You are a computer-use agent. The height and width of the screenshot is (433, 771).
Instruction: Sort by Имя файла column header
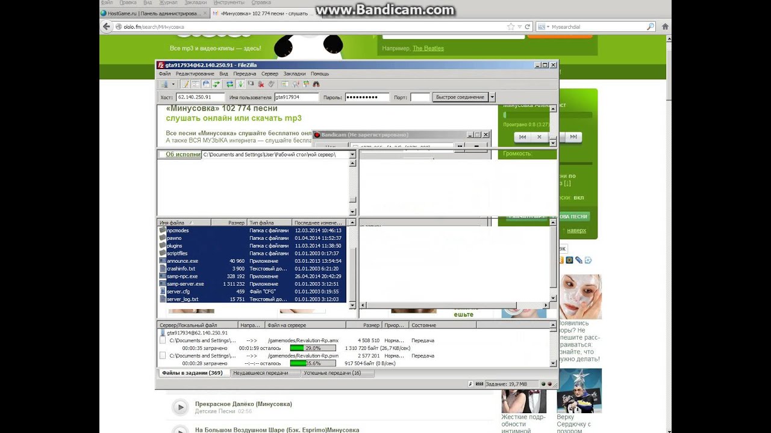click(184, 223)
